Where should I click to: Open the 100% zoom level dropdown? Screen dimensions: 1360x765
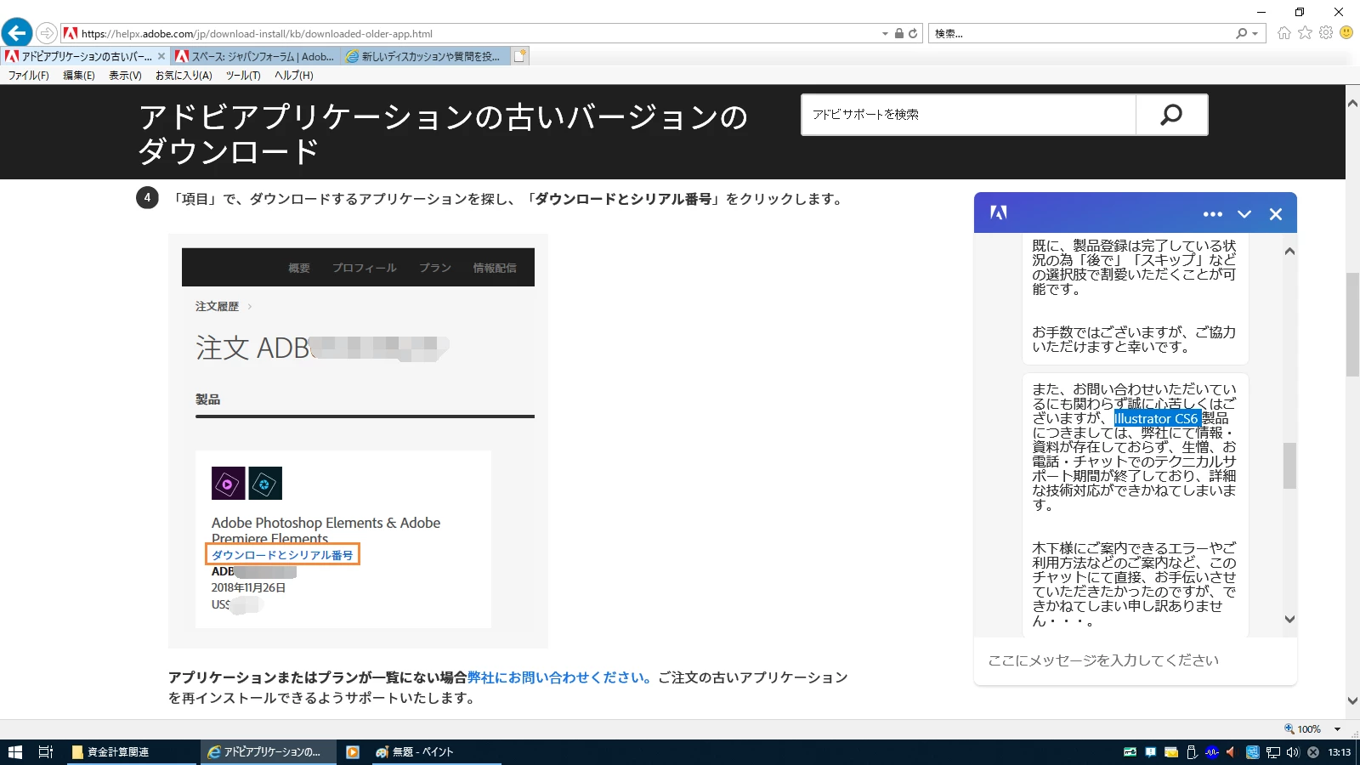point(1337,729)
